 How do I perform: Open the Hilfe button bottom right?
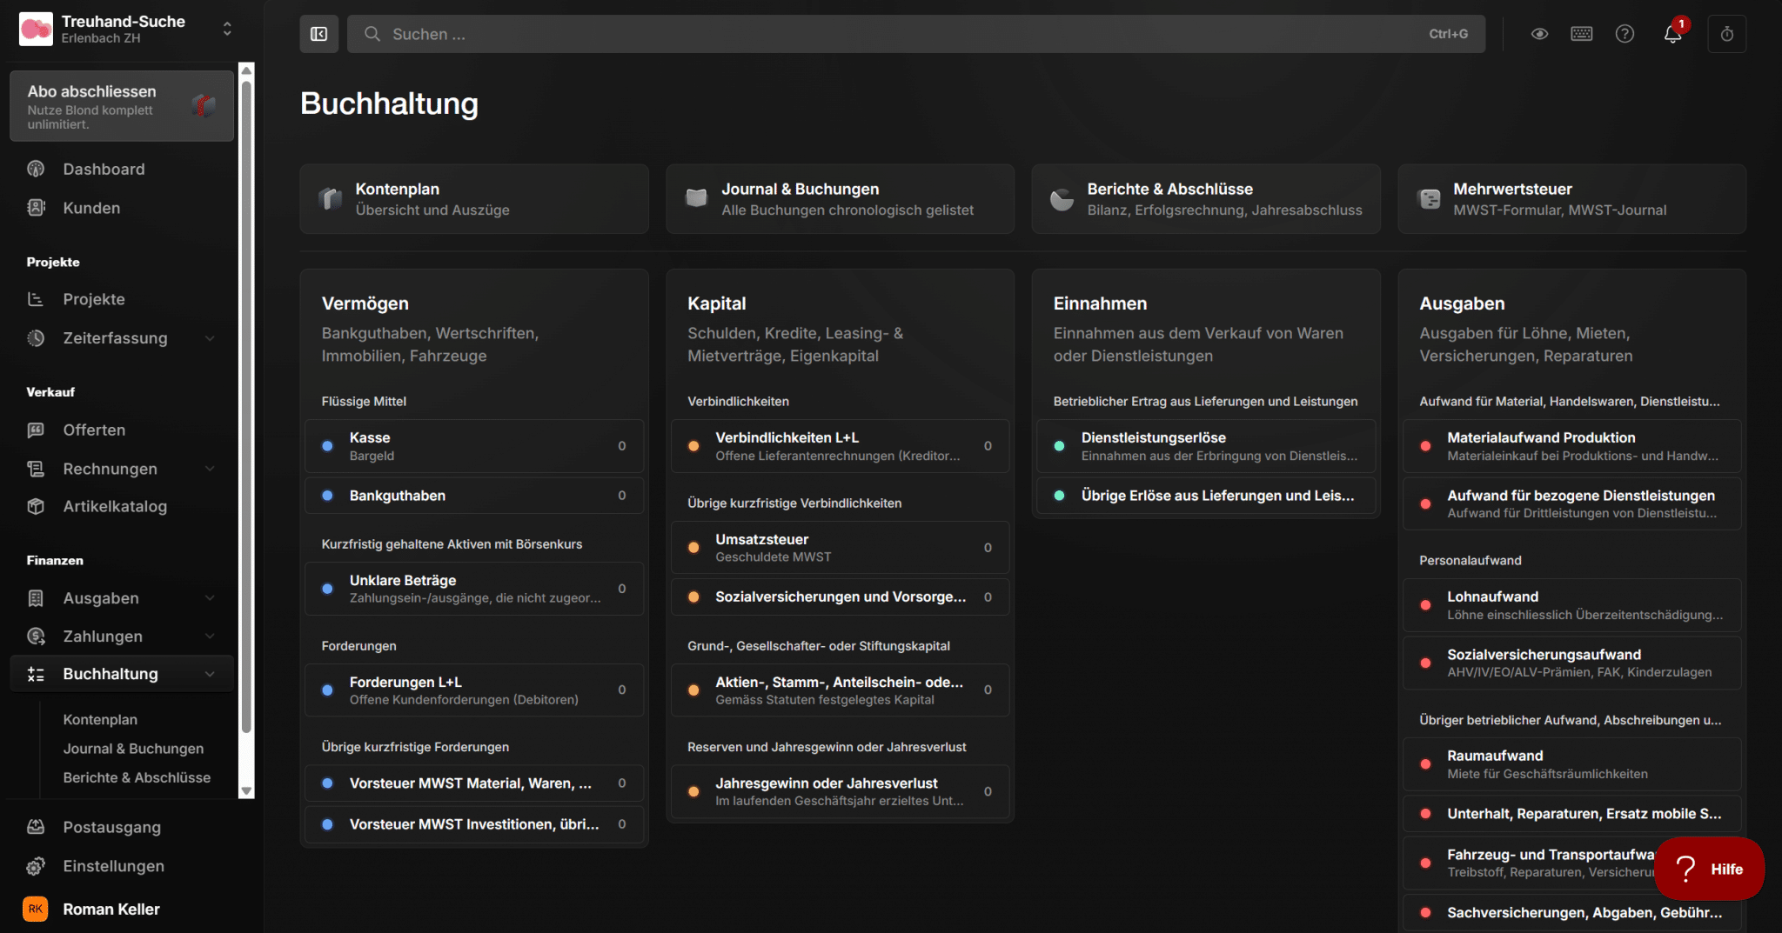pos(1708,869)
